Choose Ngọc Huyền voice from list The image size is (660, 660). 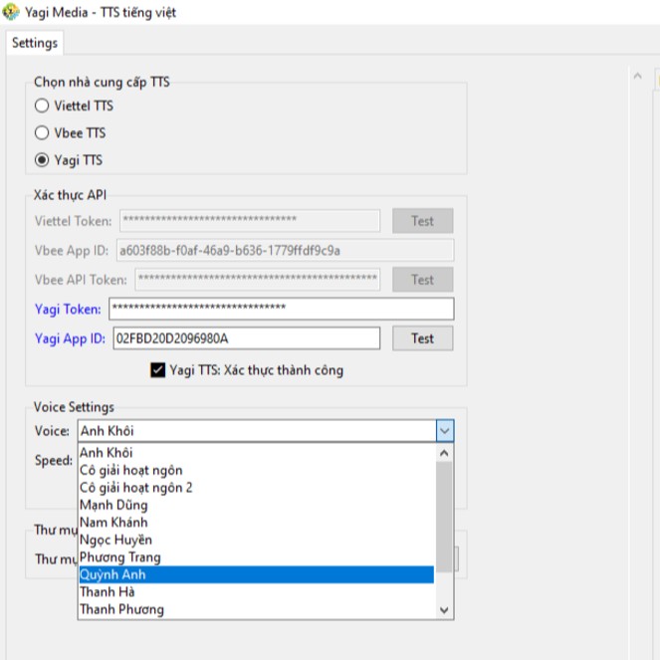[257, 540]
